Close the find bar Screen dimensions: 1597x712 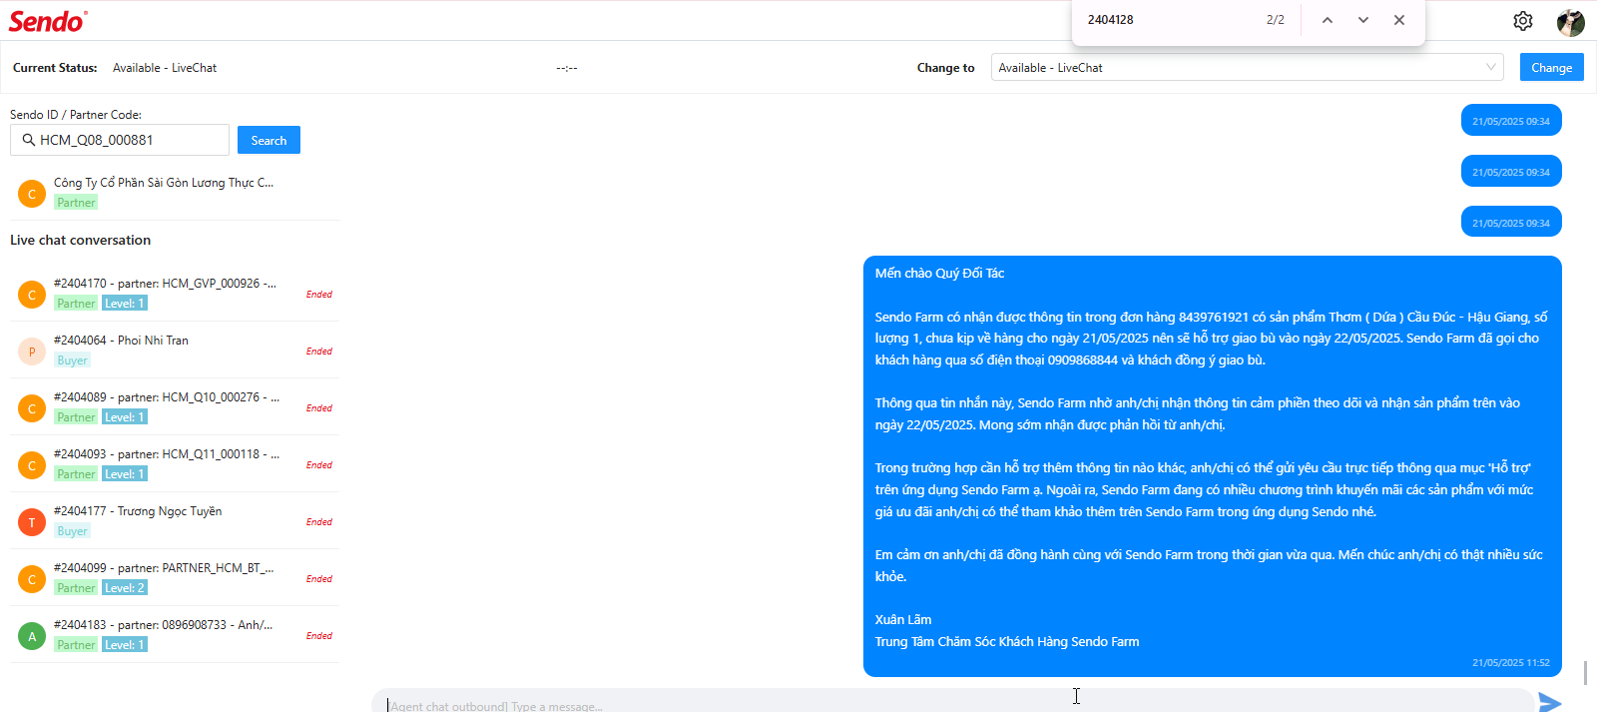(1399, 20)
